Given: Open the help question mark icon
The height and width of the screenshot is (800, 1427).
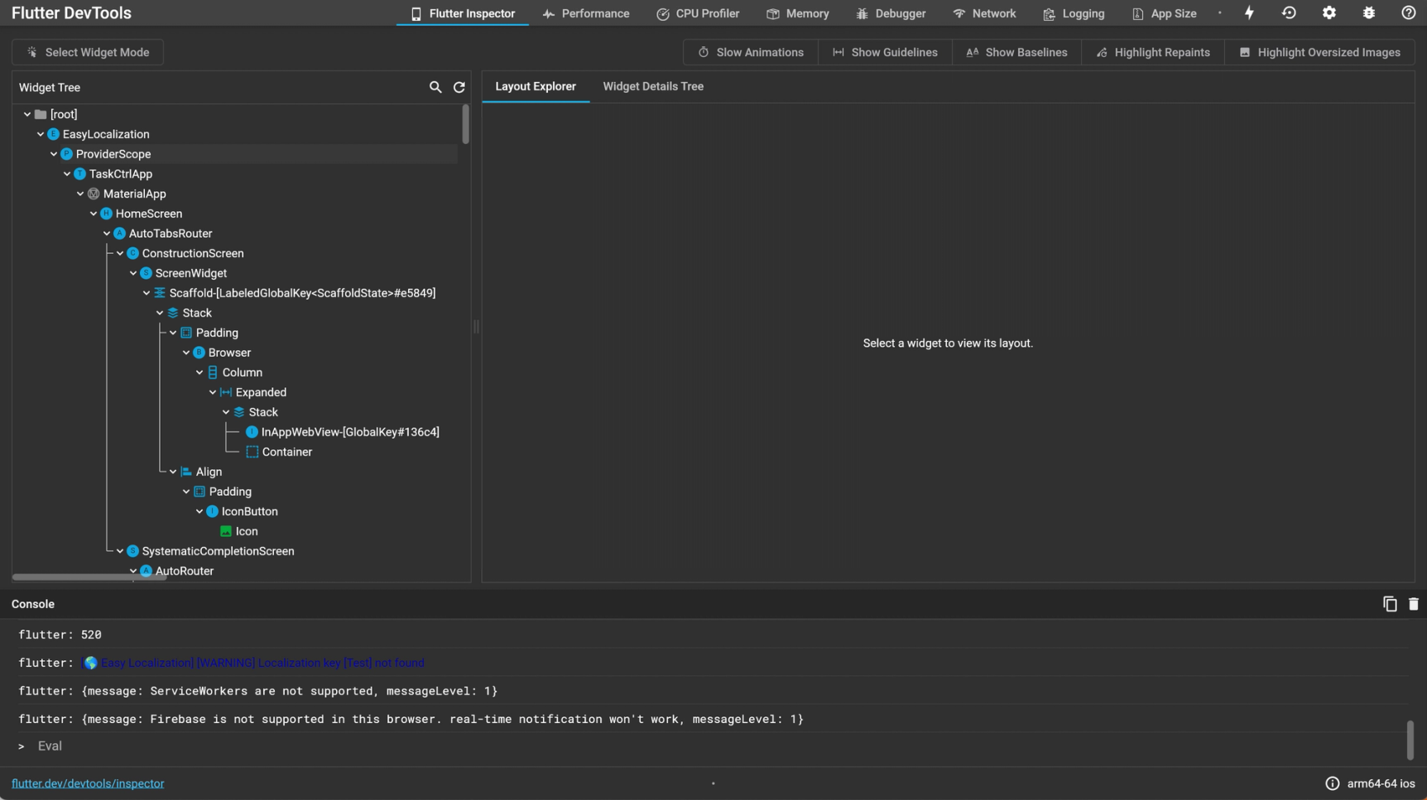Looking at the screenshot, I should [x=1409, y=13].
